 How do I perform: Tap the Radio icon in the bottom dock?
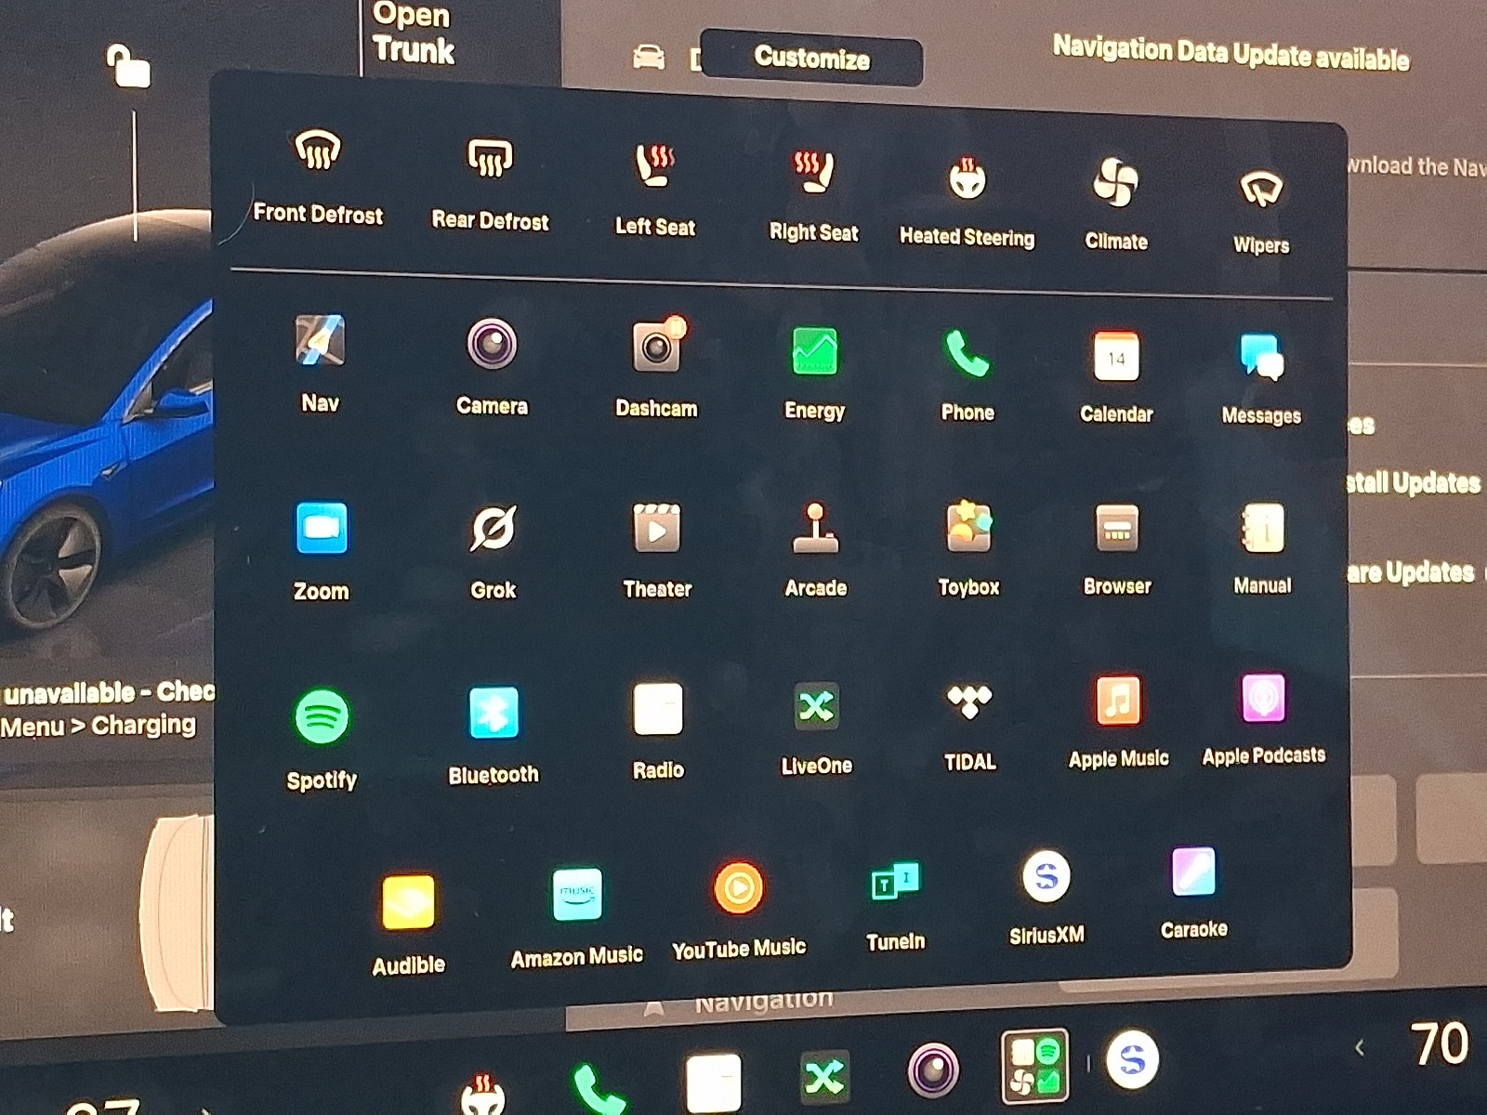point(713,1082)
